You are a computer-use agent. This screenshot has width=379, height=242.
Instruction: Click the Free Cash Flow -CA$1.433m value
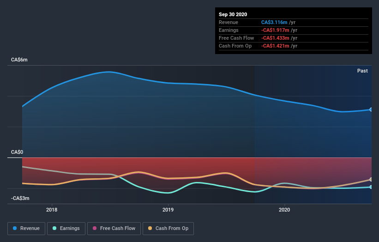[275, 38]
